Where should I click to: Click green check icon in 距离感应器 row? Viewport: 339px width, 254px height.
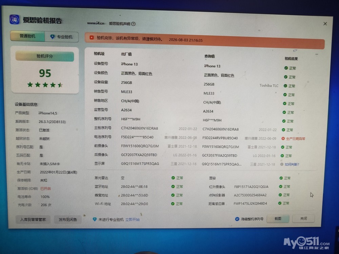click(280, 203)
